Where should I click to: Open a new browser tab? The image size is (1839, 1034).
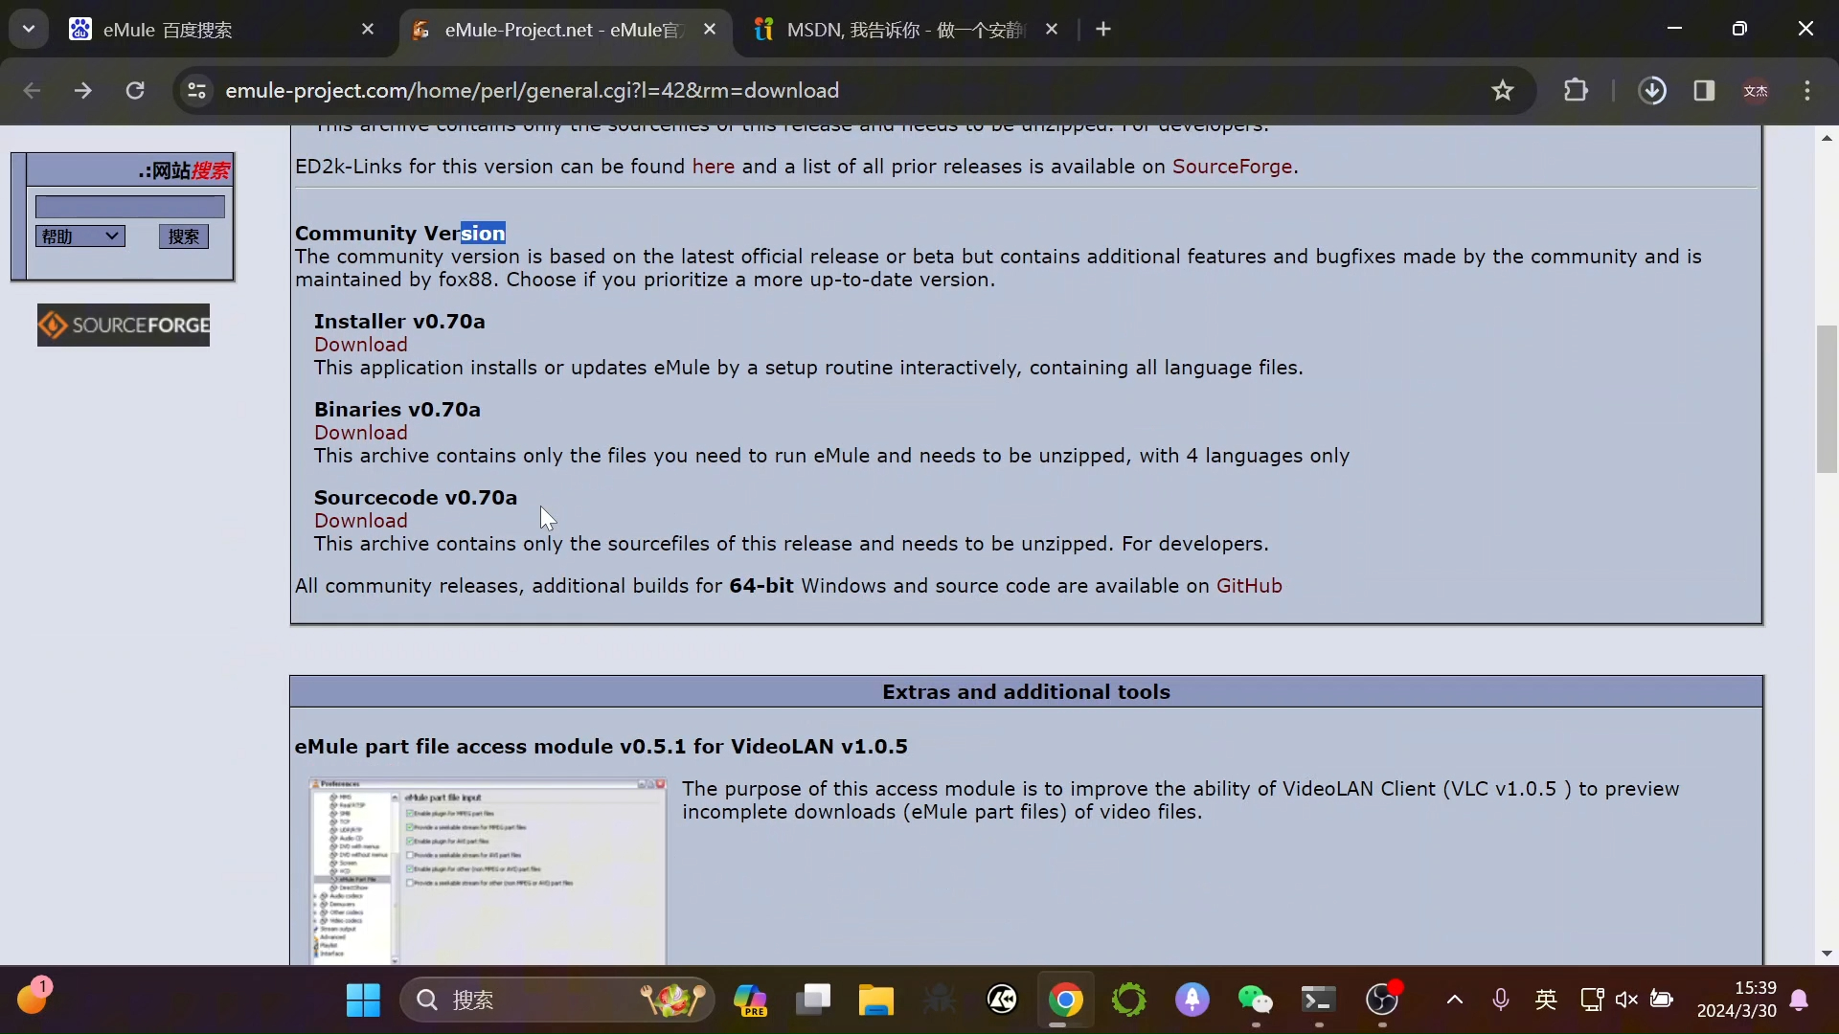click(1103, 30)
